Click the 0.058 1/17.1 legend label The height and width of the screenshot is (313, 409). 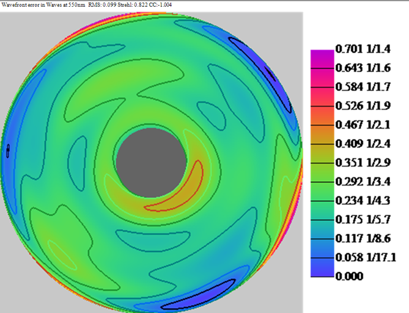tap(366, 257)
